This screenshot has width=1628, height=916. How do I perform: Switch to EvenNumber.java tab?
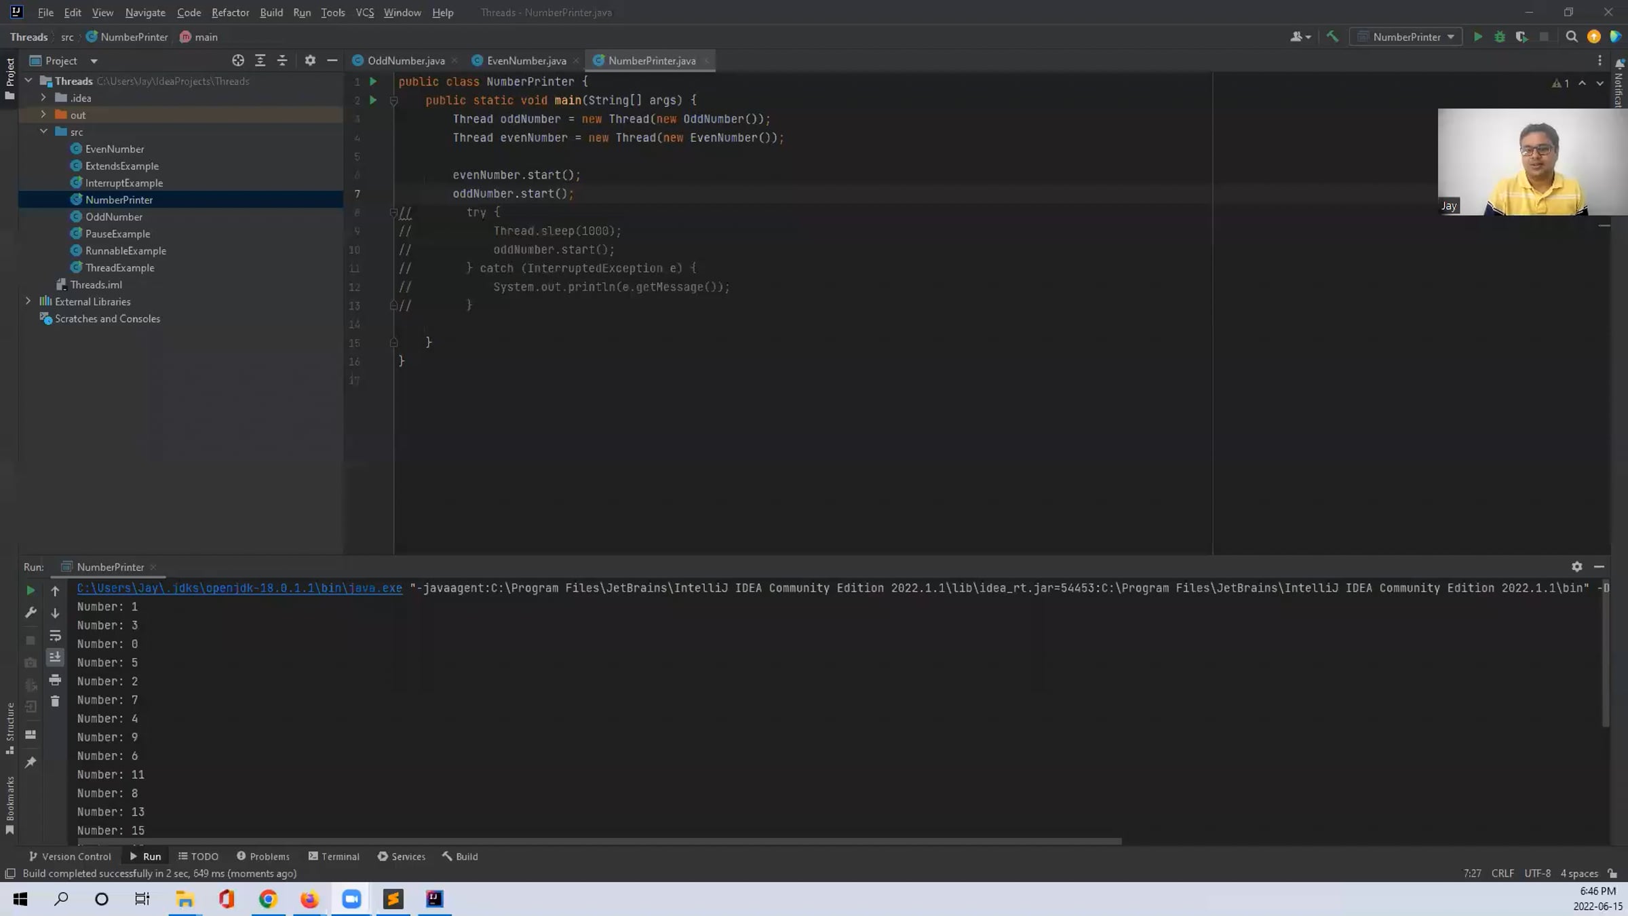click(x=526, y=61)
